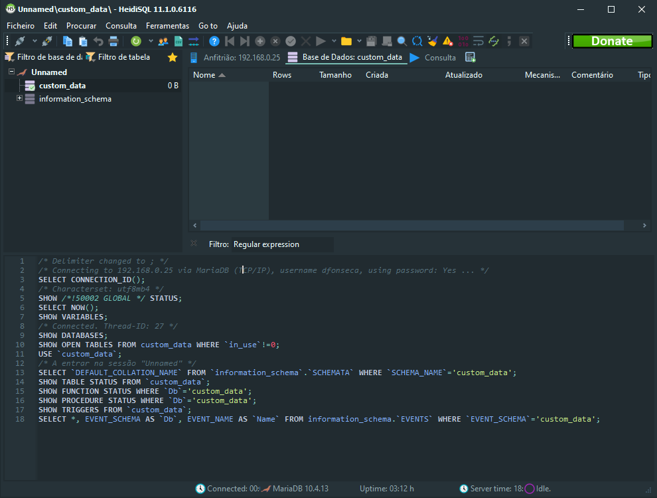Click the favorites star icon
Viewport: 657px width, 498px height.
[173, 57]
